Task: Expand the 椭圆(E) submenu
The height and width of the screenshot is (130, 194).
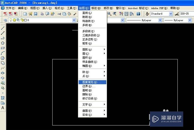Action: click(x=92, y=66)
